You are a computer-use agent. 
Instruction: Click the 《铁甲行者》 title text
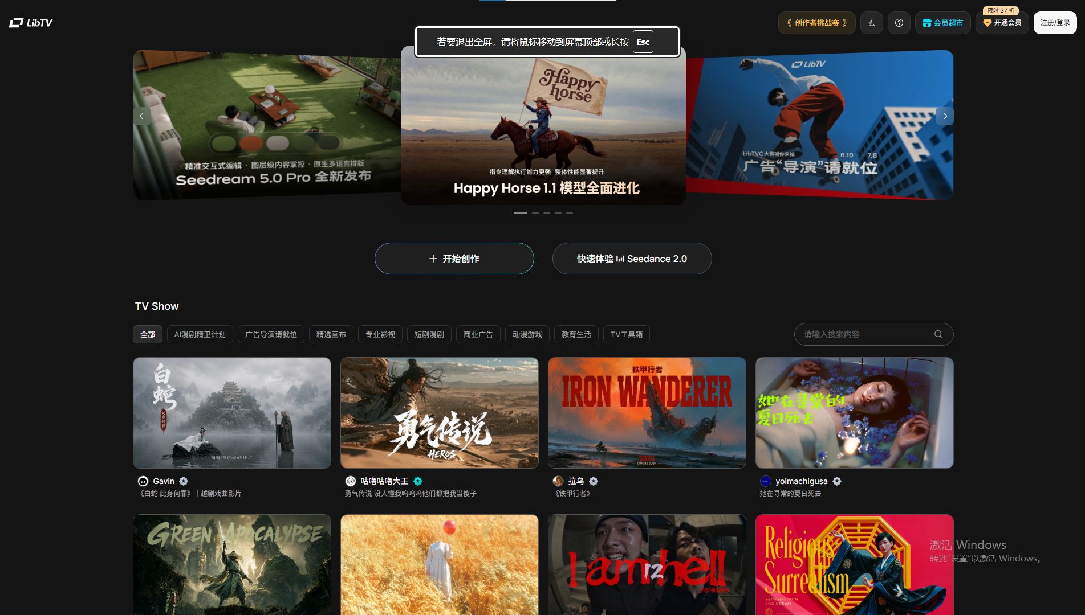click(573, 494)
